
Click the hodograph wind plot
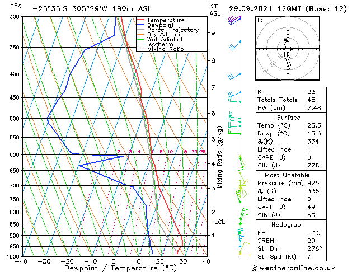(x=288, y=48)
